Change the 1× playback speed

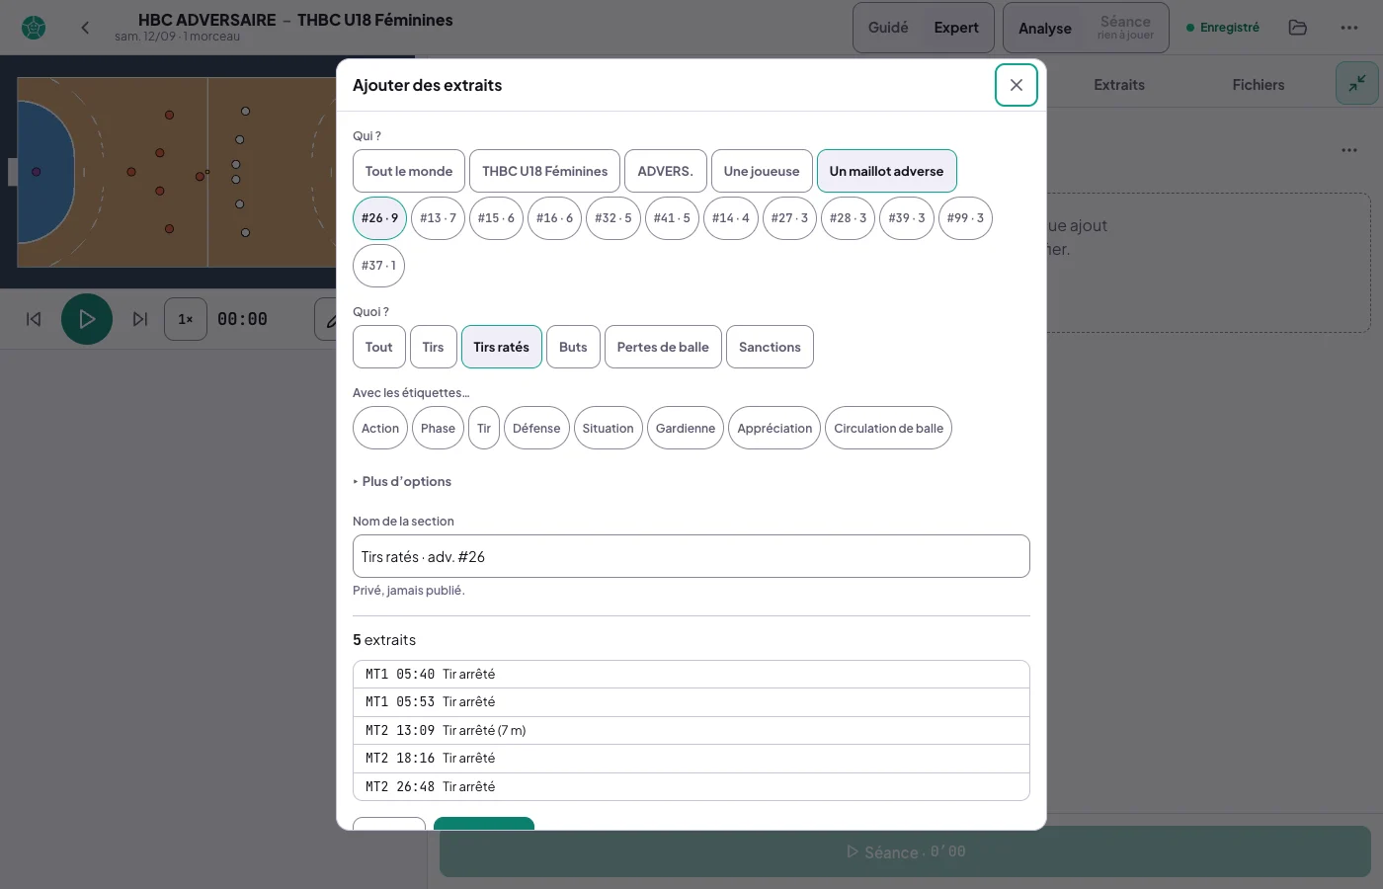[186, 319]
